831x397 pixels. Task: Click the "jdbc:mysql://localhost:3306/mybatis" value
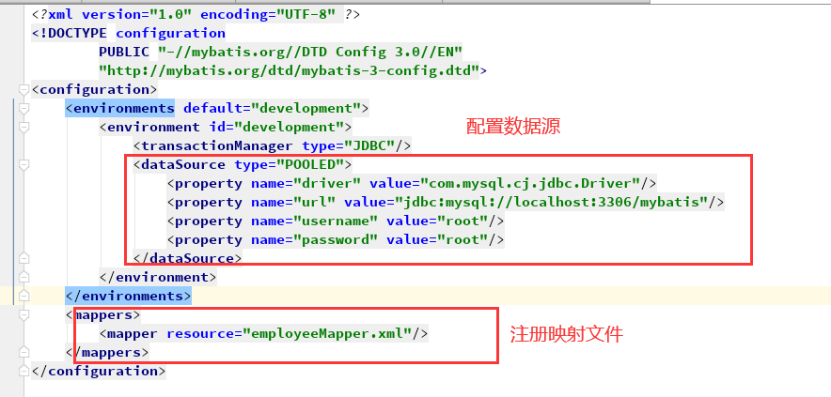point(551,202)
